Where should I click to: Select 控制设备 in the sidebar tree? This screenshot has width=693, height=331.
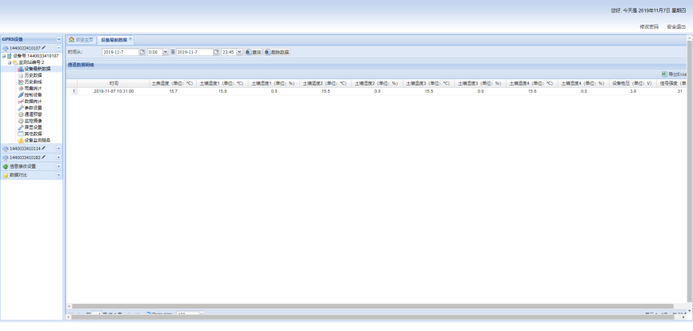(x=32, y=94)
